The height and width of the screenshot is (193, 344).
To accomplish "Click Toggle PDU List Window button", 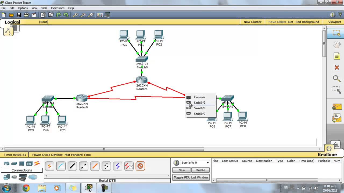I will pos(191,177).
